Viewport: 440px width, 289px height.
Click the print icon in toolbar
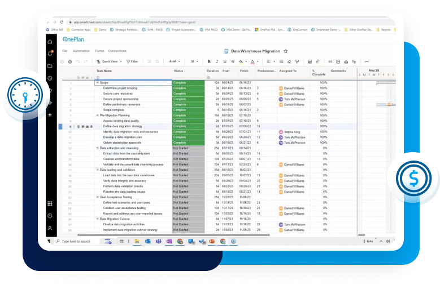pos(70,61)
